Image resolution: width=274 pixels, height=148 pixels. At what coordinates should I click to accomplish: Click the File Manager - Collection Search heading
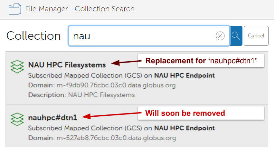pos(80,9)
